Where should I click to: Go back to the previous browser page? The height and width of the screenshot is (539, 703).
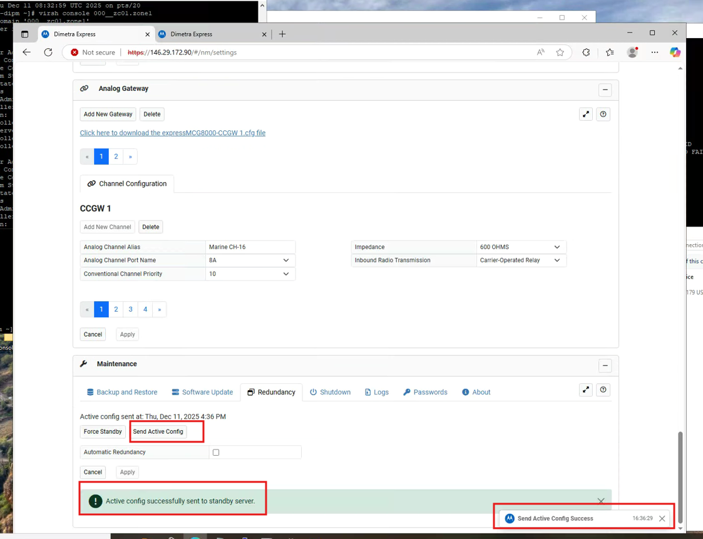click(26, 53)
